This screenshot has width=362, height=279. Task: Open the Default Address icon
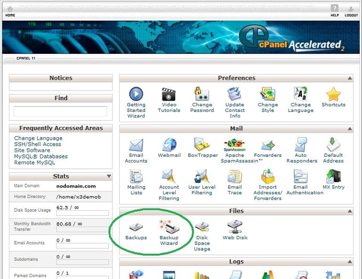point(333,144)
